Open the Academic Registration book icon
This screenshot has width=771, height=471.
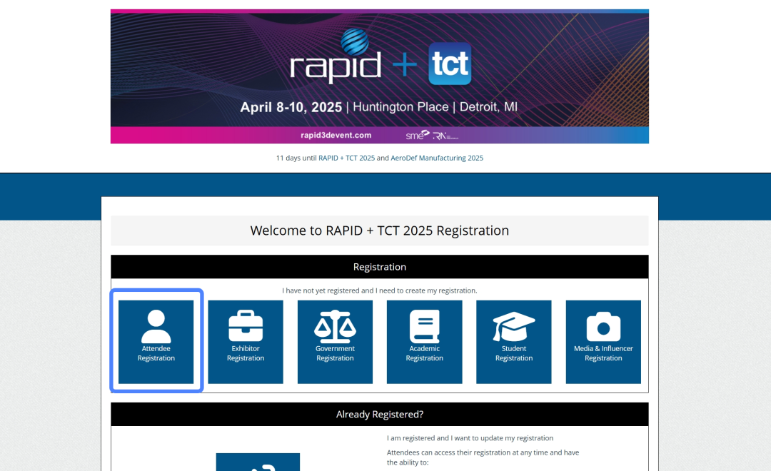tap(425, 326)
